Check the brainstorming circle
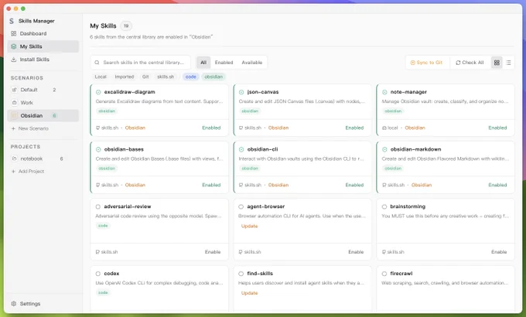The image size is (526, 317). pos(384,206)
